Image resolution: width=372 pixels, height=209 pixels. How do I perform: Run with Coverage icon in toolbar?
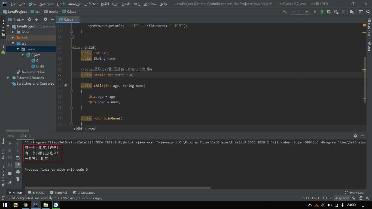click(329, 12)
